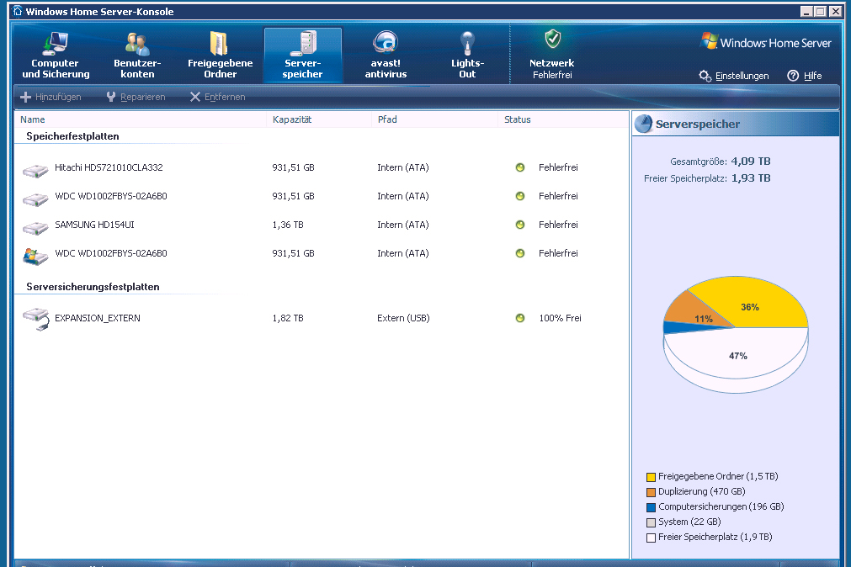Click Gesamtgröße value 4,09 TB
This screenshot has height=567, width=851.
pos(751,162)
